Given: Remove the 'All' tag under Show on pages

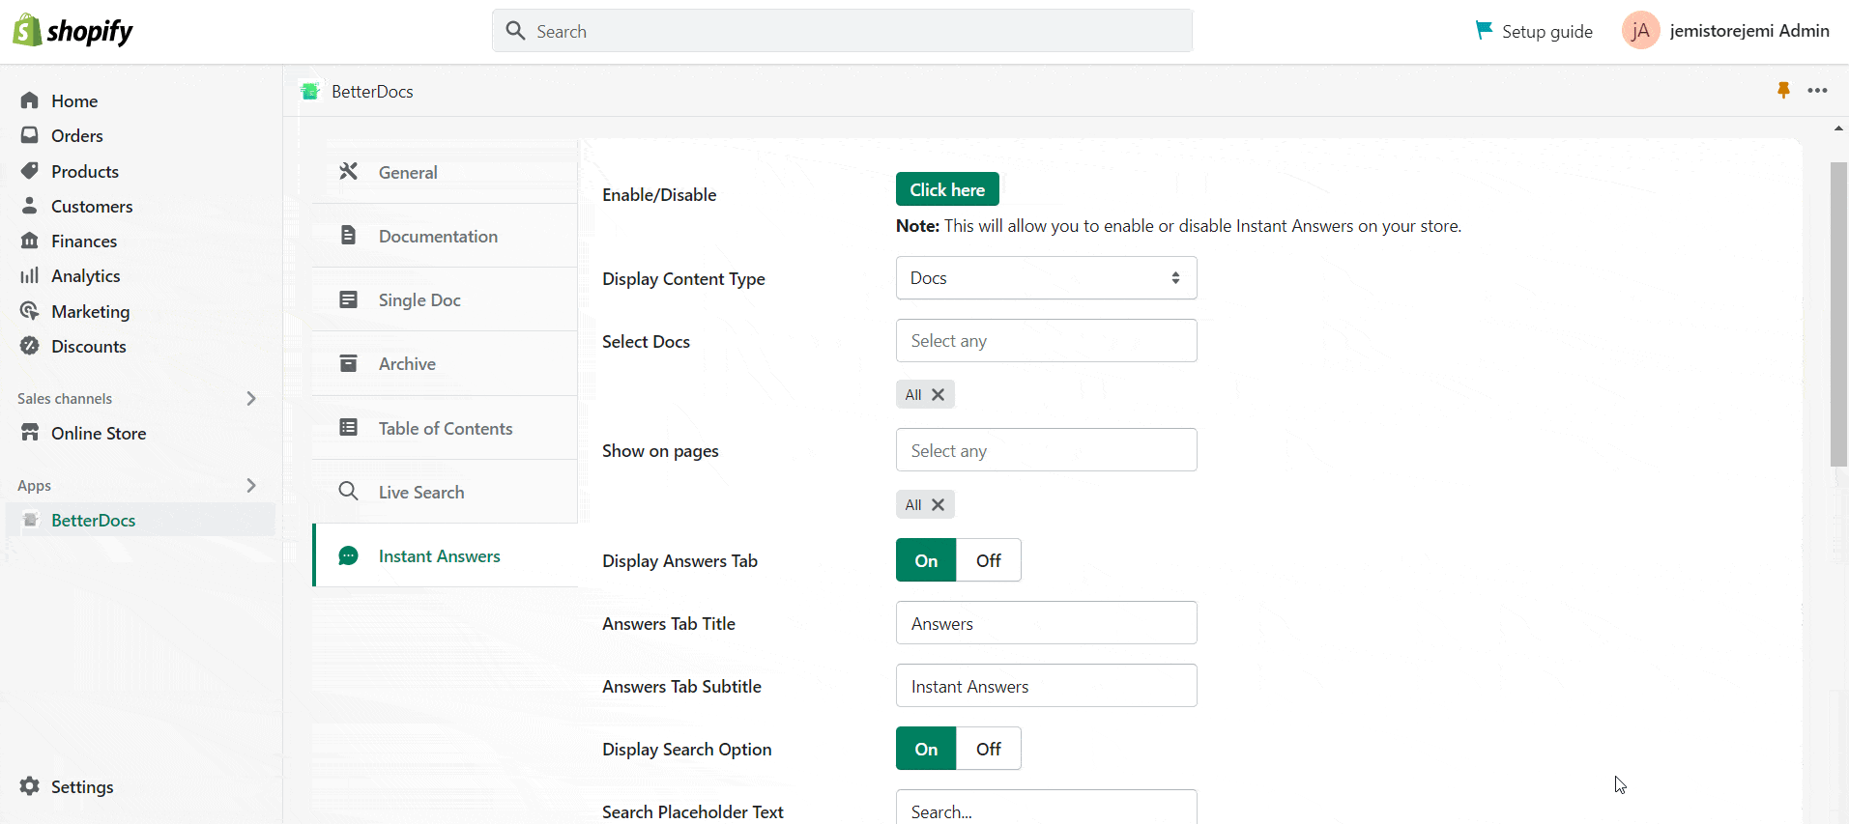Looking at the screenshot, I should click(938, 504).
